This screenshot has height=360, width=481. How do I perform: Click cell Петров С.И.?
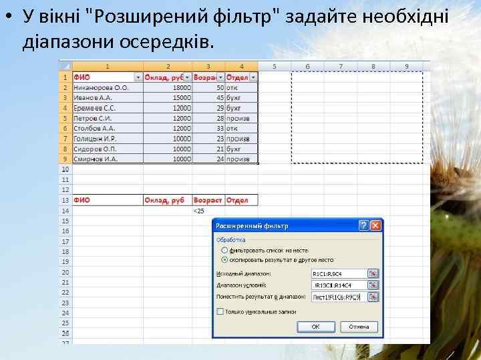108,118
